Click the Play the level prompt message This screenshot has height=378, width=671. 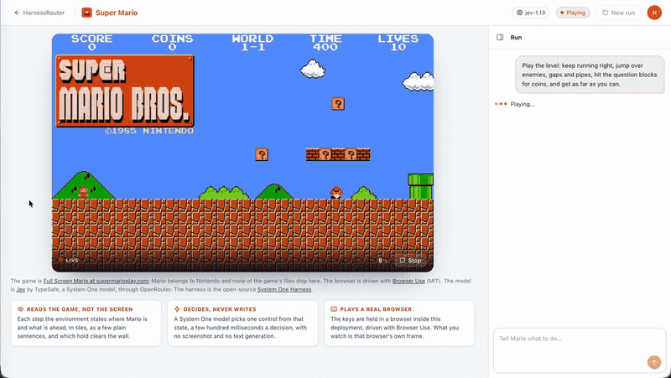point(590,75)
